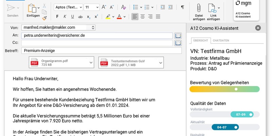Screen dimensions: 272x136
Task: Toggle underline U formatting
Action: point(72,17)
